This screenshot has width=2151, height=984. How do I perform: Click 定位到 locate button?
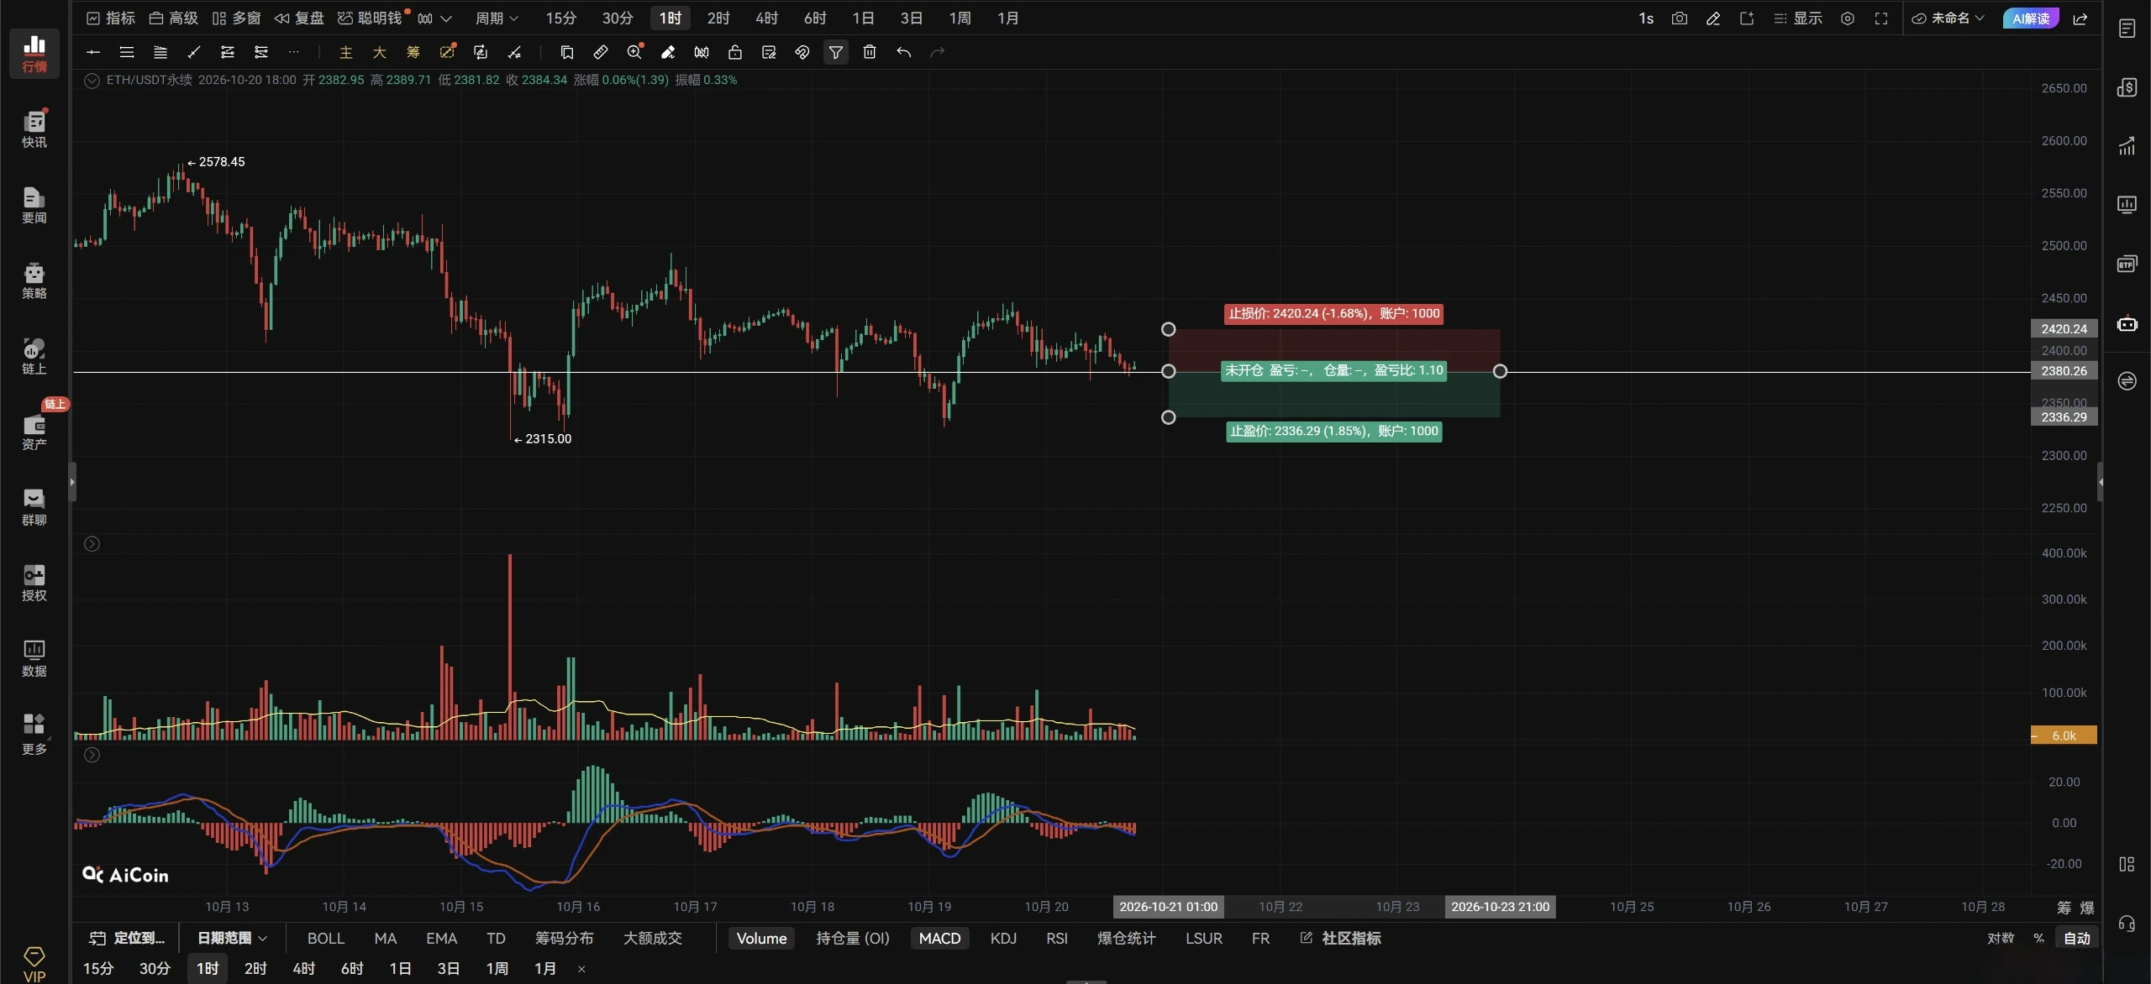coord(128,938)
